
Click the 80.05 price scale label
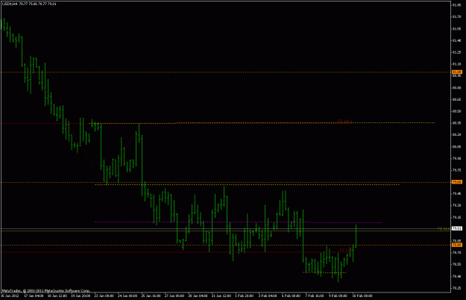coord(456,146)
